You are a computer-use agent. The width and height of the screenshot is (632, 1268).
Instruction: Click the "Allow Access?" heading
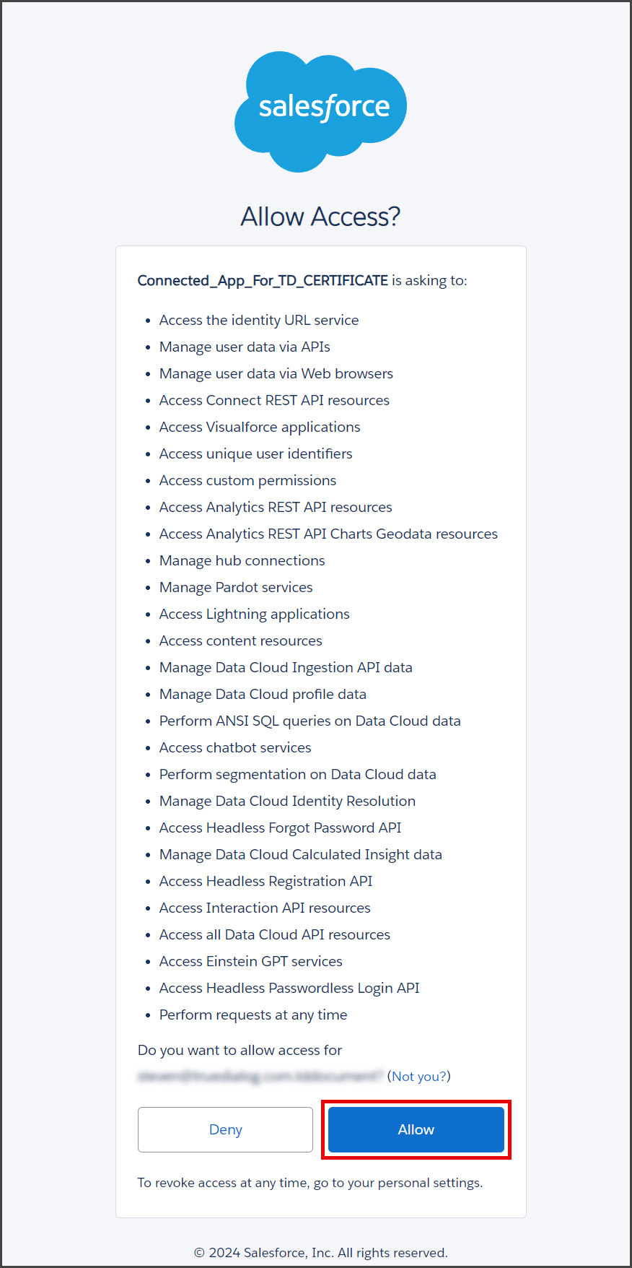pos(320,217)
